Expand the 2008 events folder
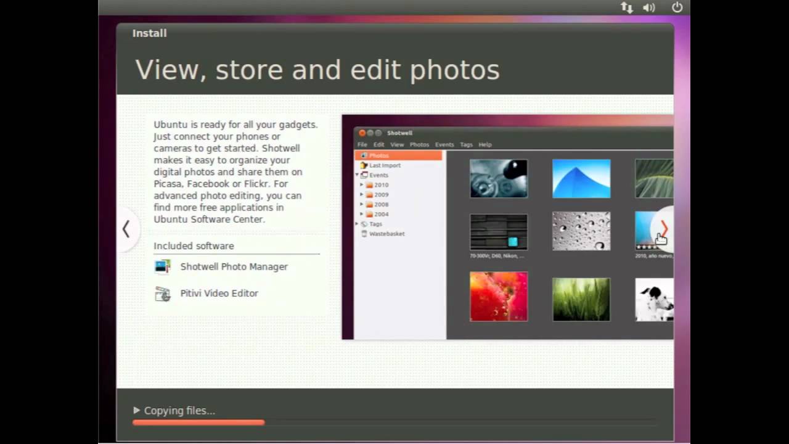 [x=362, y=204]
